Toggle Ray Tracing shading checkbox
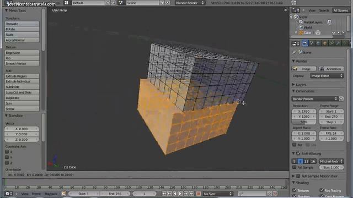This screenshot has width=353, height=198. [x=322, y=190]
